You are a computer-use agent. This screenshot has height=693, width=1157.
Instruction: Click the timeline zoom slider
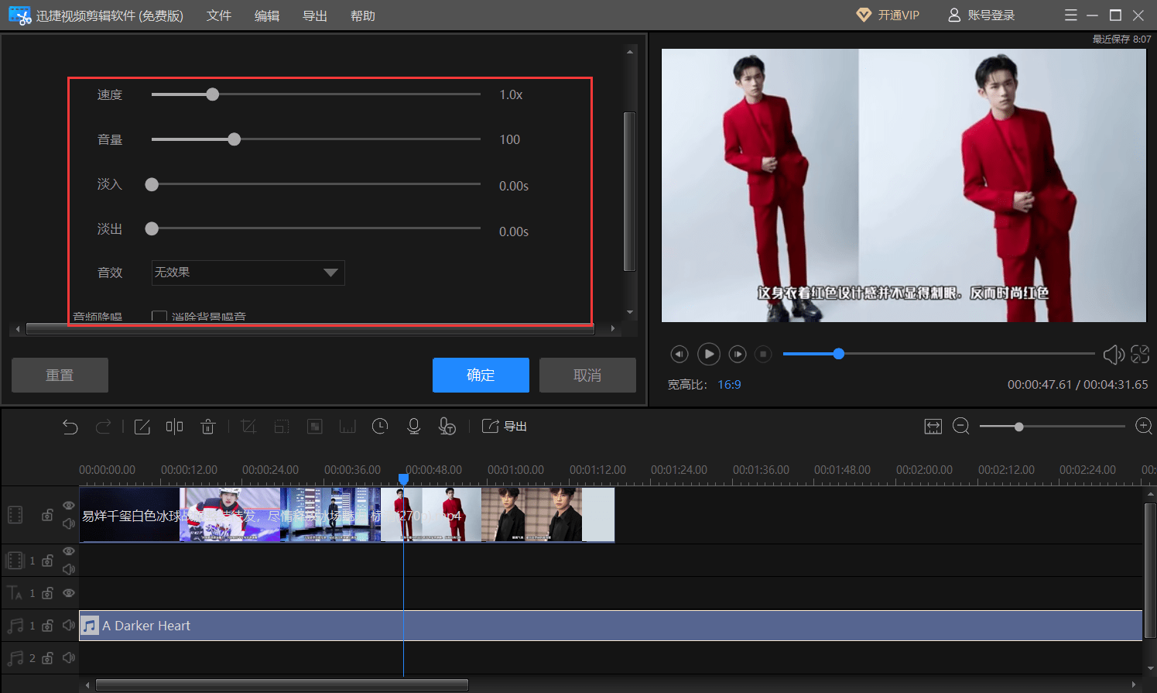point(1052,427)
